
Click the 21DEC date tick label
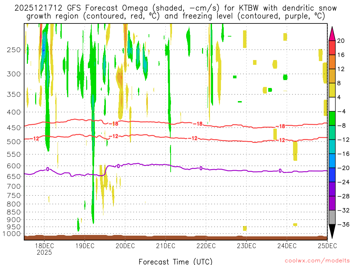coord(166,246)
